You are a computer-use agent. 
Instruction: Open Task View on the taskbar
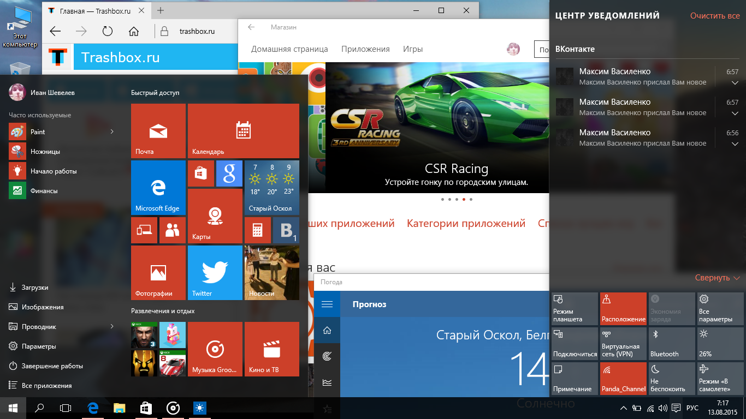66,408
